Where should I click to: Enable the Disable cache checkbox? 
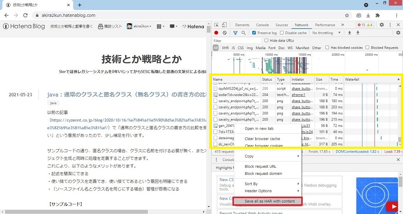282,33
